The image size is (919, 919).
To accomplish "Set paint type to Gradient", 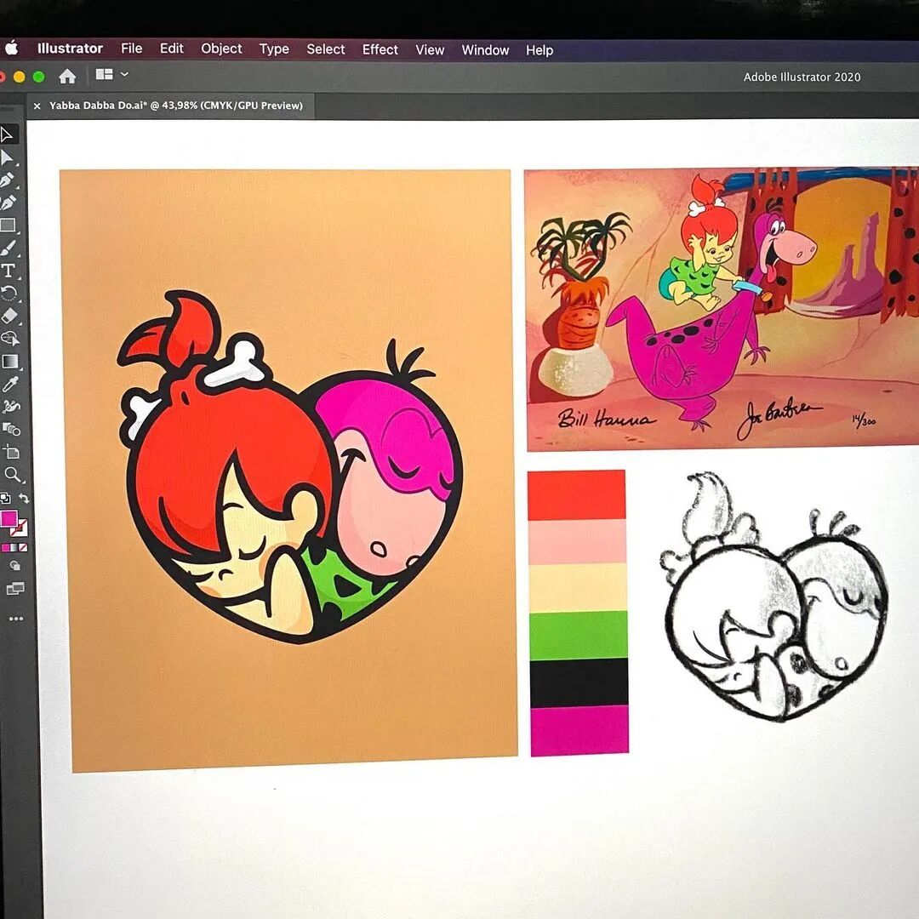I will 14,548.
